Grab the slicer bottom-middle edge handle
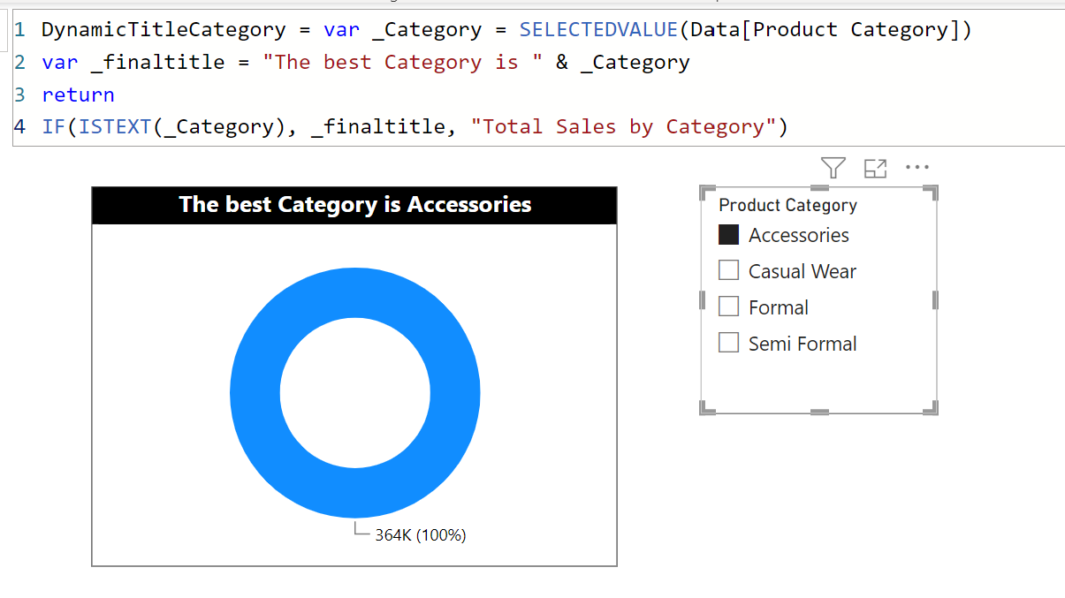This screenshot has width=1065, height=598. 819,412
